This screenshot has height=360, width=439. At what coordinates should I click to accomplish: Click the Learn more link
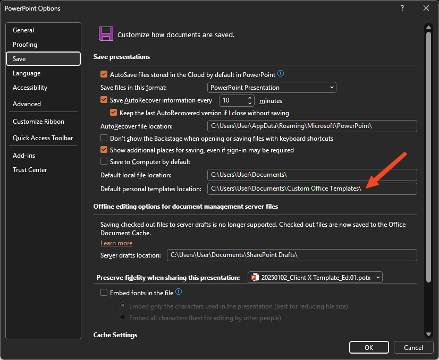(x=116, y=243)
